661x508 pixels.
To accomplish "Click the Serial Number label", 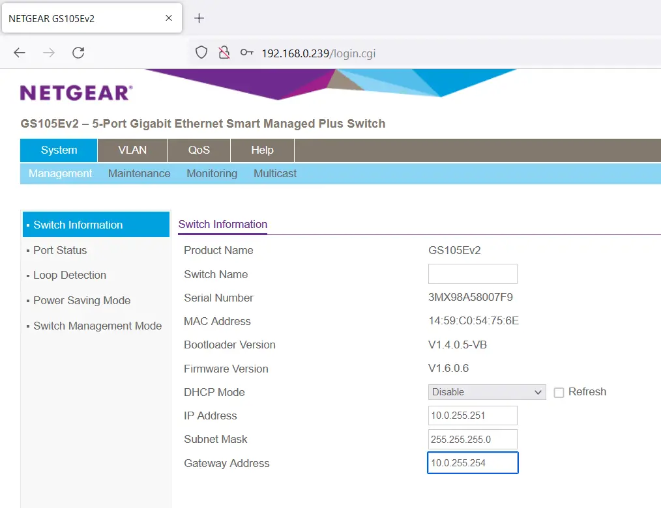I will (x=218, y=298).
